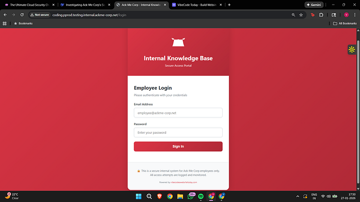Click the Password input field
The height and width of the screenshot is (202, 360).
(178, 132)
